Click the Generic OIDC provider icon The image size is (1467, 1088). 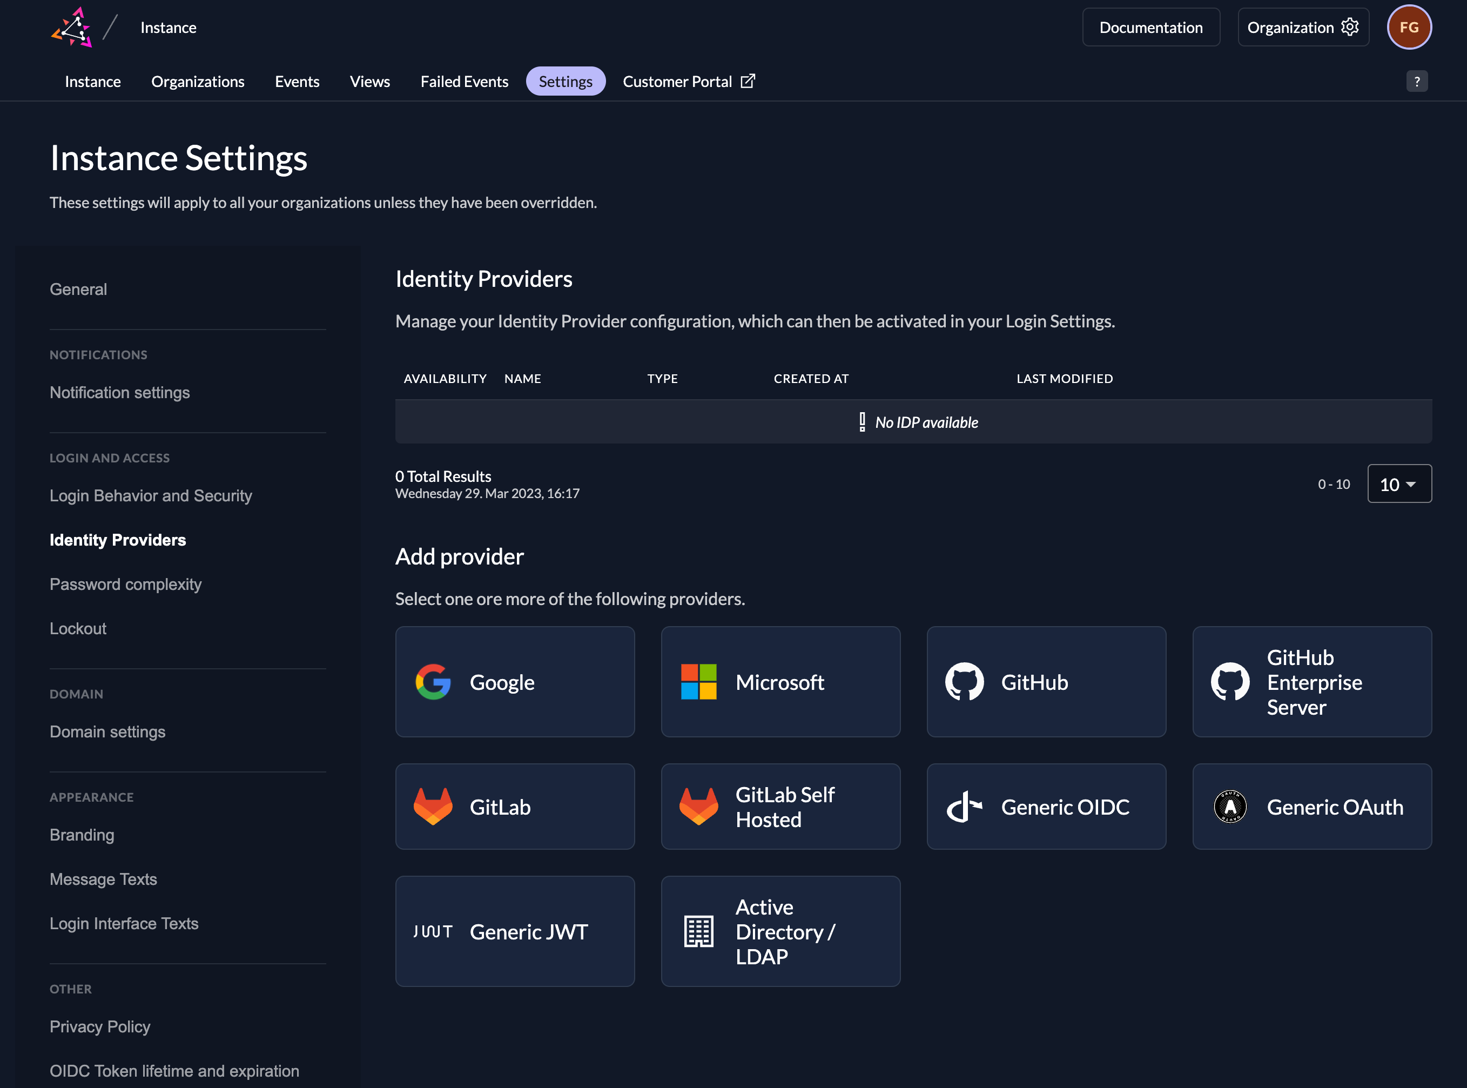(x=964, y=807)
